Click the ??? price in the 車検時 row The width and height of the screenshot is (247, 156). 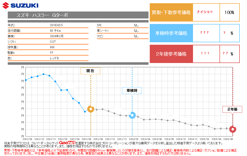[x=204, y=32]
